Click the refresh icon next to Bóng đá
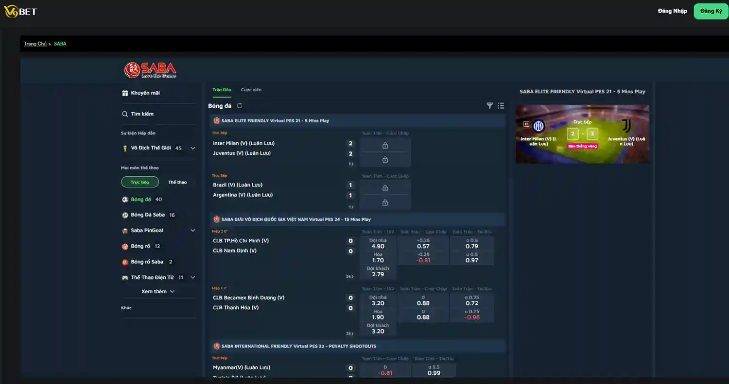 coord(239,105)
